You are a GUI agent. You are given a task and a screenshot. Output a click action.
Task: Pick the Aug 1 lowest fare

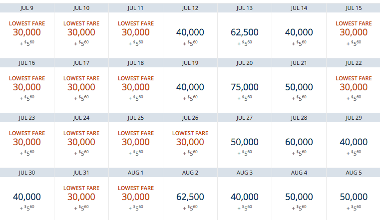136,197
